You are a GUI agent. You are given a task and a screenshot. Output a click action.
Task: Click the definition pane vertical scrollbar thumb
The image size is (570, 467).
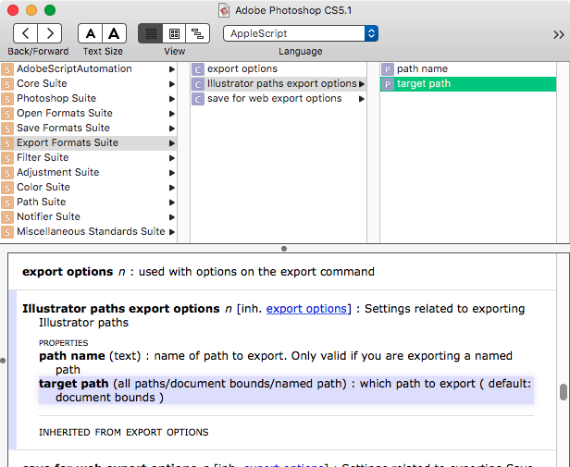click(x=564, y=392)
